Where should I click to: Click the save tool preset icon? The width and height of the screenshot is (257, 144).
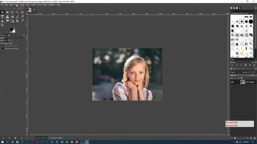click(3, 138)
